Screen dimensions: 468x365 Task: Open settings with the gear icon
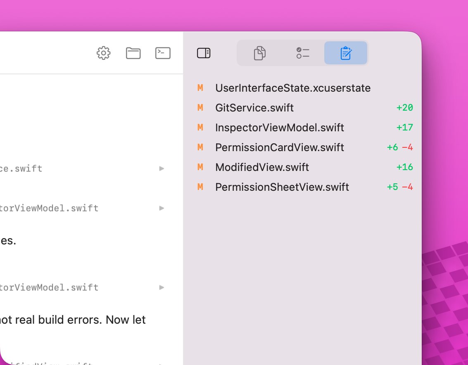(104, 53)
